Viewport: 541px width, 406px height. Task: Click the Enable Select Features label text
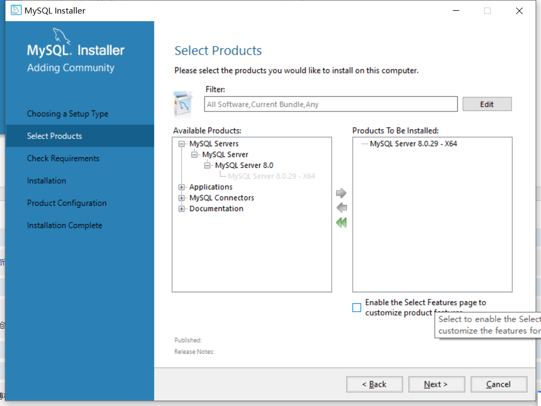tap(425, 307)
